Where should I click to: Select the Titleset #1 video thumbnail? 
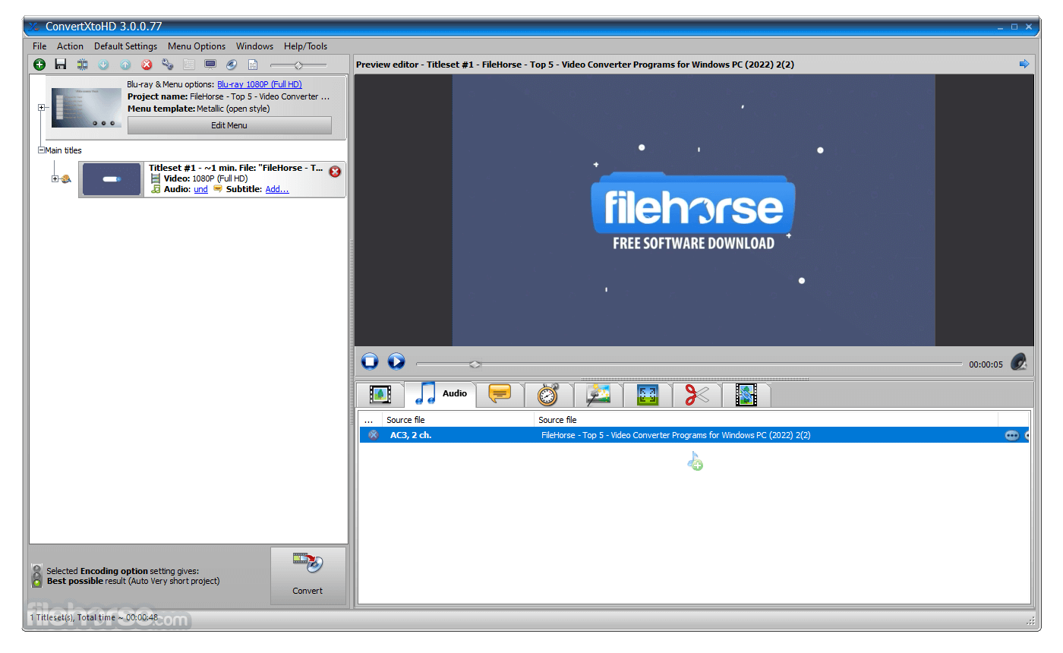(x=112, y=179)
